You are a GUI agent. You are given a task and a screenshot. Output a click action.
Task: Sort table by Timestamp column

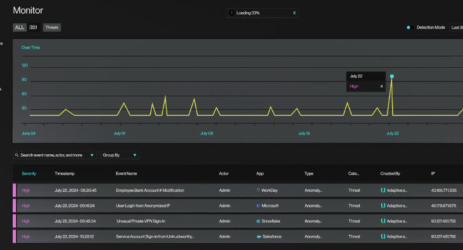[64, 173]
